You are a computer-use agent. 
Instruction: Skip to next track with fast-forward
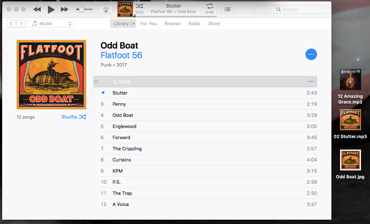tap(65, 9)
